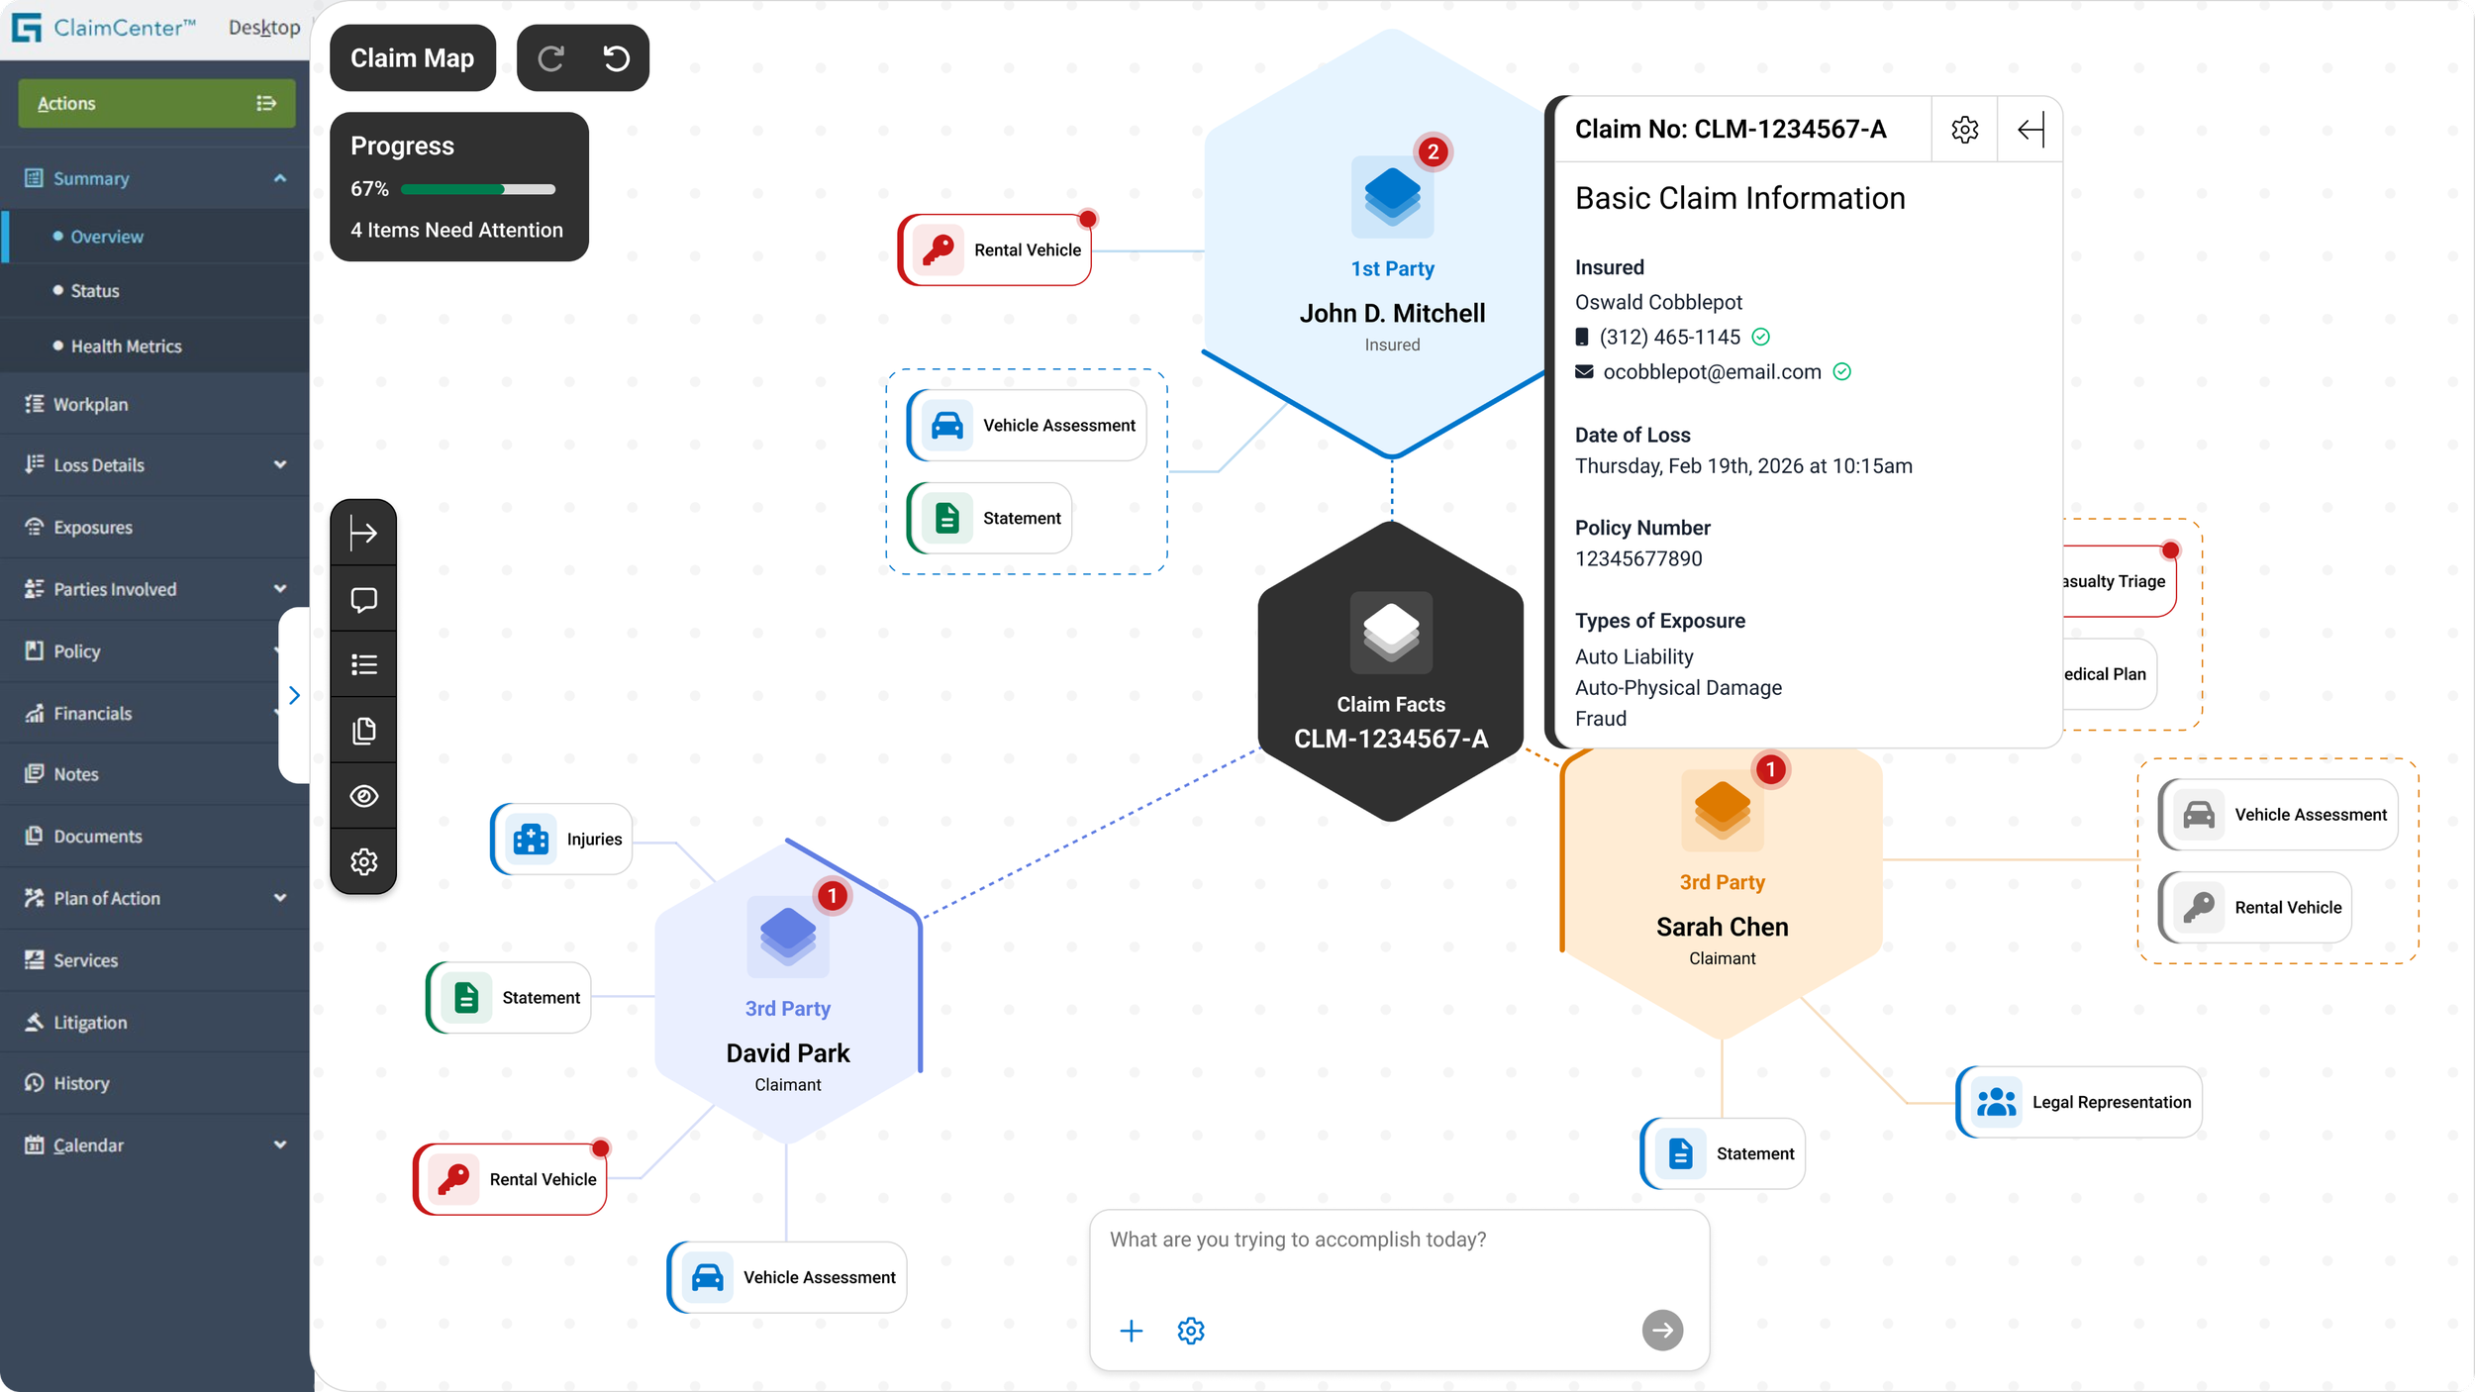
Task: Click the redo arrow icon beside Claim Map
Action: [550, 58]
